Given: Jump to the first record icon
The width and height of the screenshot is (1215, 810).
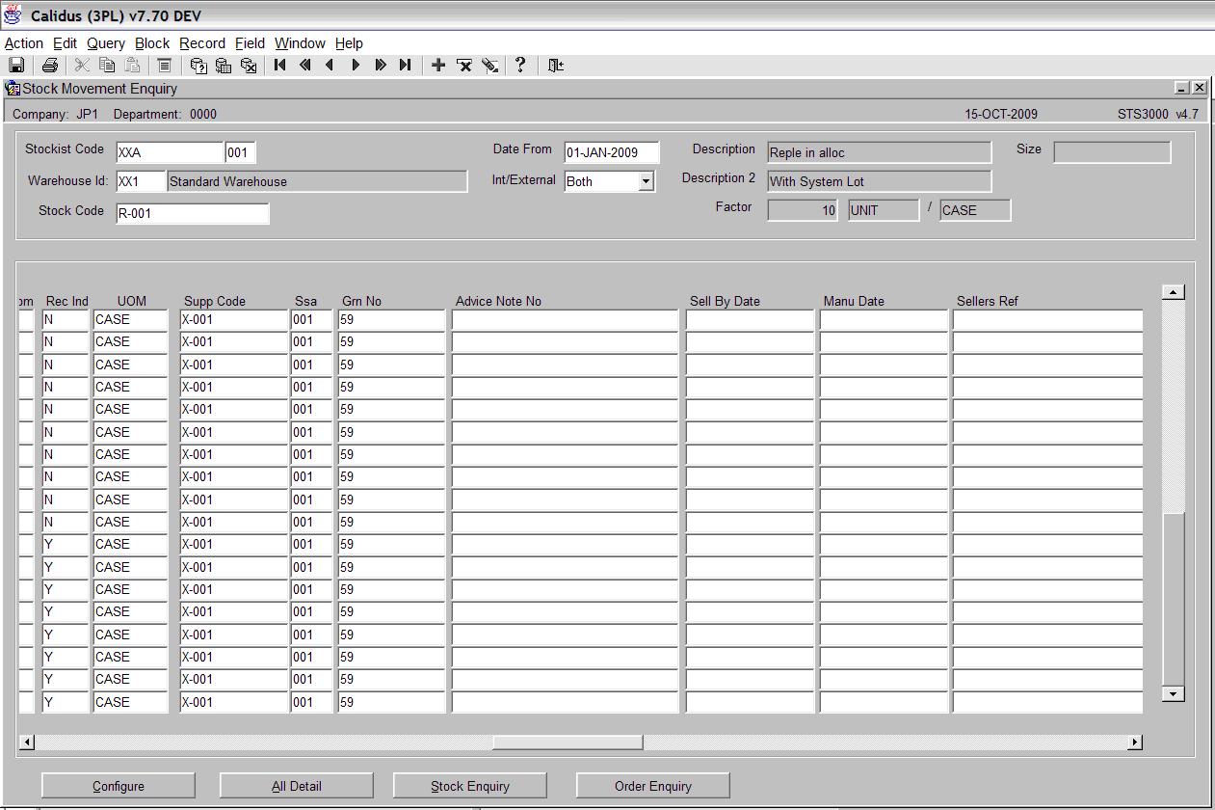Looking at the screenshot, I should click(x=280, y=66).
